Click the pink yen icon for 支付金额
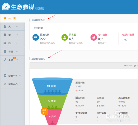 tap(94, 37)
